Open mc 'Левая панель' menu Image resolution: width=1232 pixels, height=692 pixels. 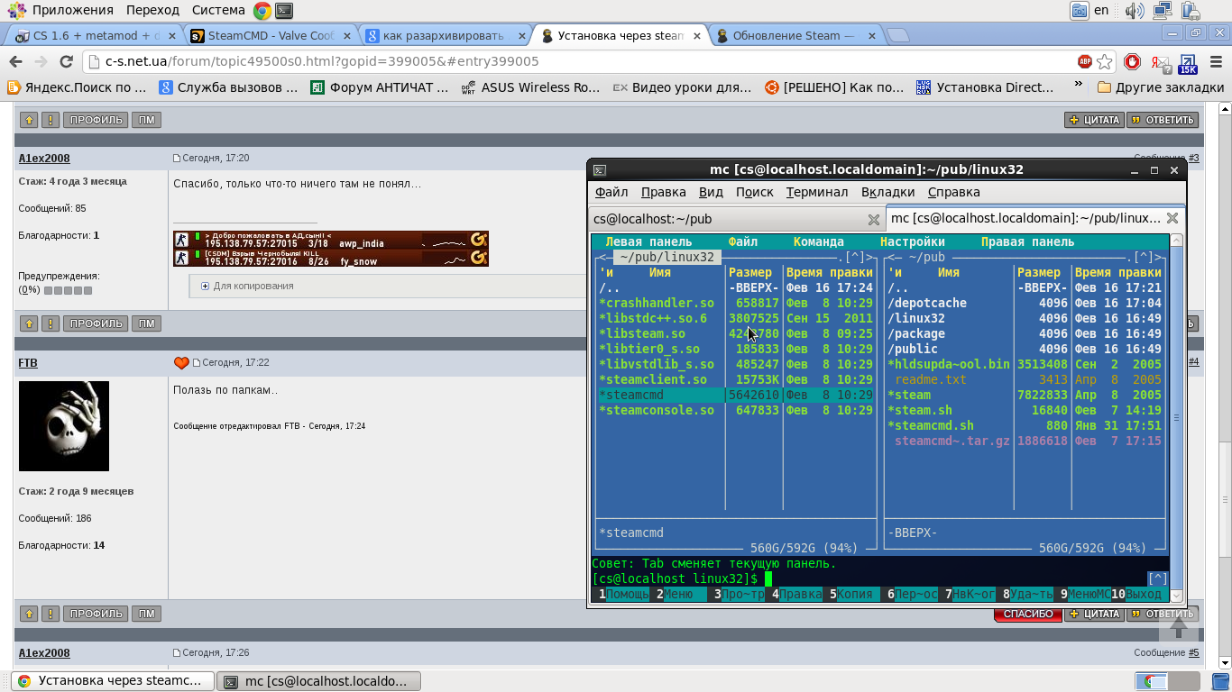click(648, 241)
